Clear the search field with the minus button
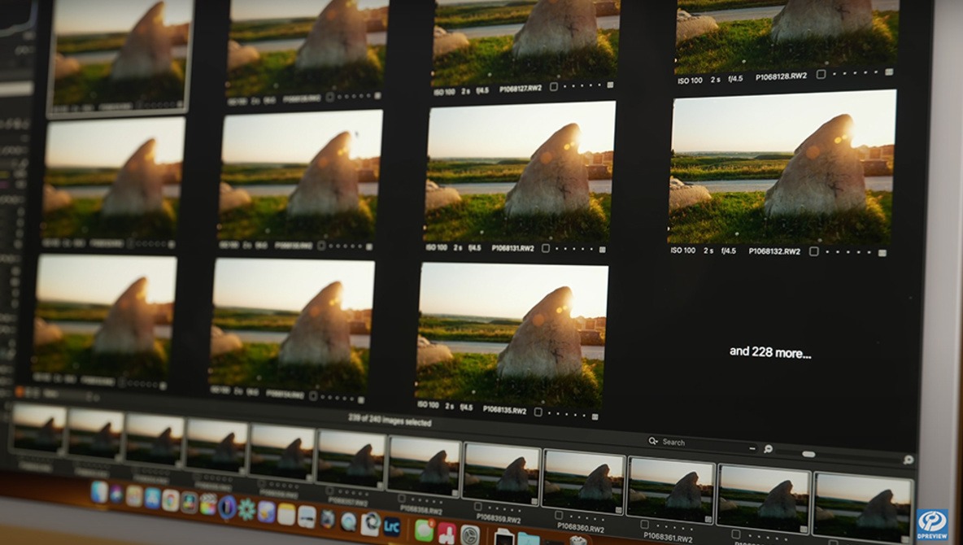The height and width of the screenshot is (545, 963). coord(752,448)
